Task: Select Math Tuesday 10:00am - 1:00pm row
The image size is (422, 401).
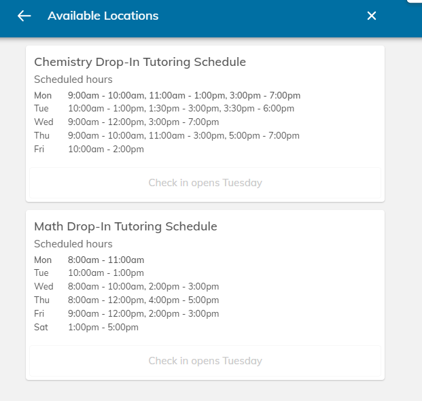Action: click(106, 273)
